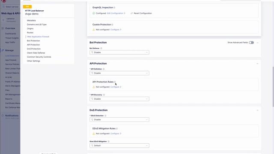This screenshot has width=274, height=154.
Task: Click info icon beside DDoS Detection label
Action: (x=105, y=115)
